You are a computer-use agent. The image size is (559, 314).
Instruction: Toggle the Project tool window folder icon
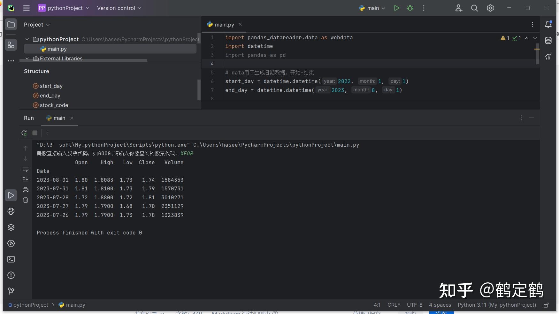[x=11, y=25]
